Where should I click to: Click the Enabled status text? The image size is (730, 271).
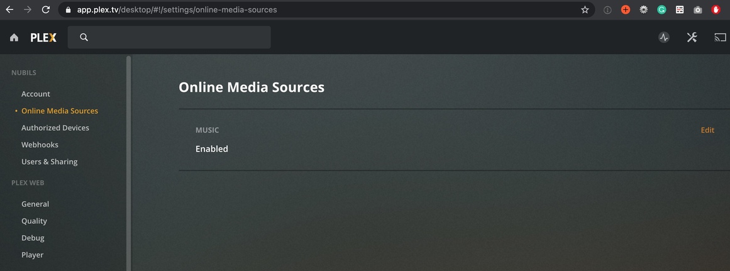212,149
